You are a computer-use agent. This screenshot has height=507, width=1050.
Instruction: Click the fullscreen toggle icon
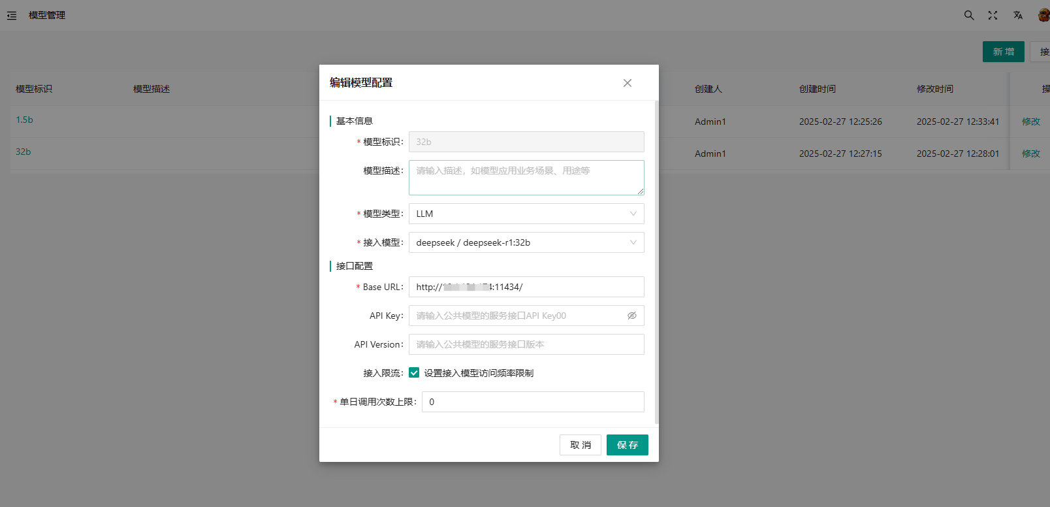point(993,15)
